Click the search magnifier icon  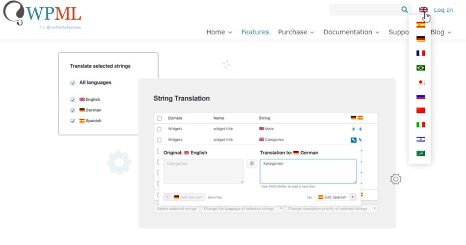[405, 10]
